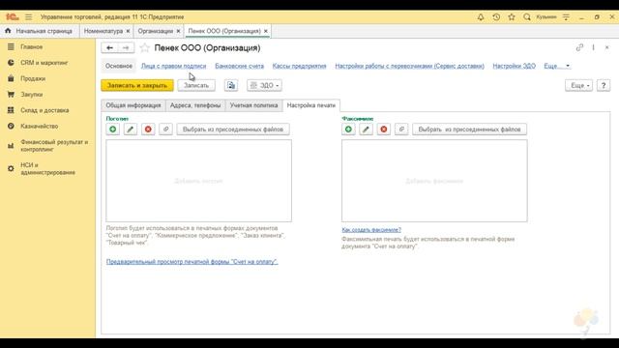
Task: Delete logo with red cross icon
Action: point(148,129)
